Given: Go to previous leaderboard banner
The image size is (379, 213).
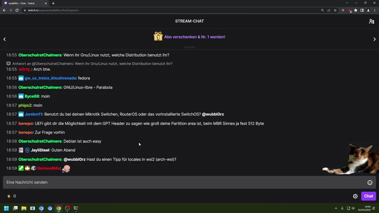Looking at the screenshot, I should pos(4,39).
